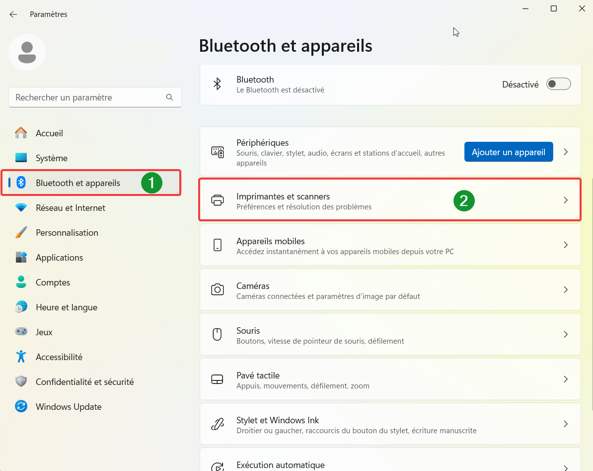Click the Confidentialité et sécurité shield icon
Screen dimensions: 593x471
[x=21, y=381]
